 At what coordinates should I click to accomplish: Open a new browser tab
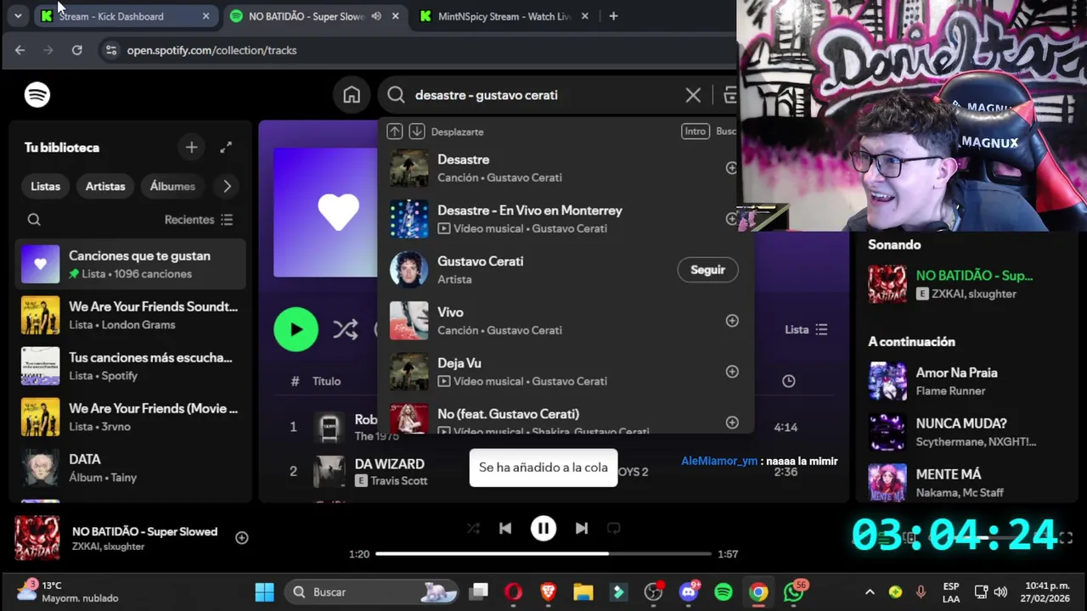click(x=613, y=16)
